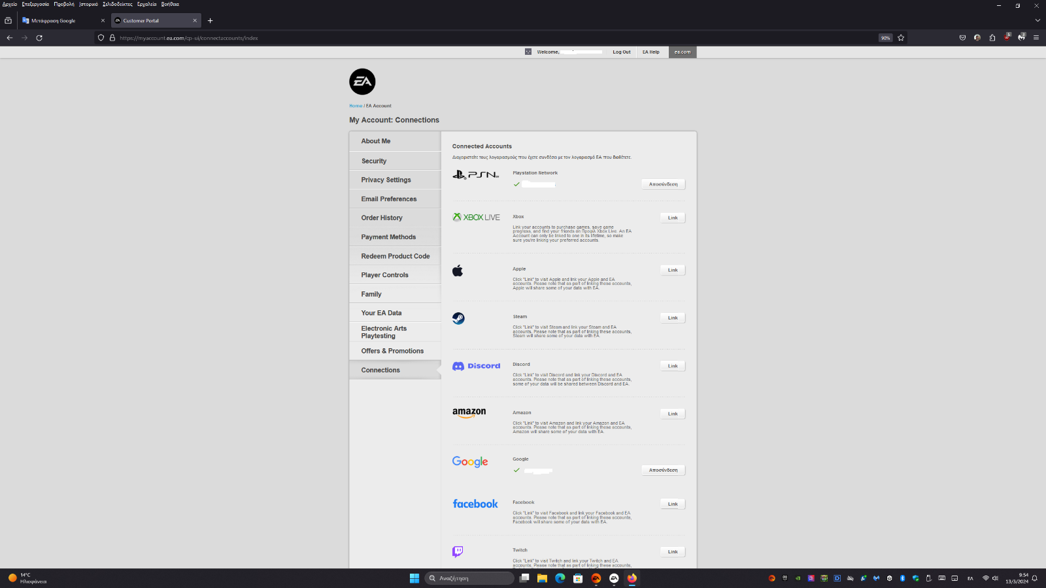Click Link button for Steam
The width and height of the screenshot is (1046, 588).
pos(673,318)
